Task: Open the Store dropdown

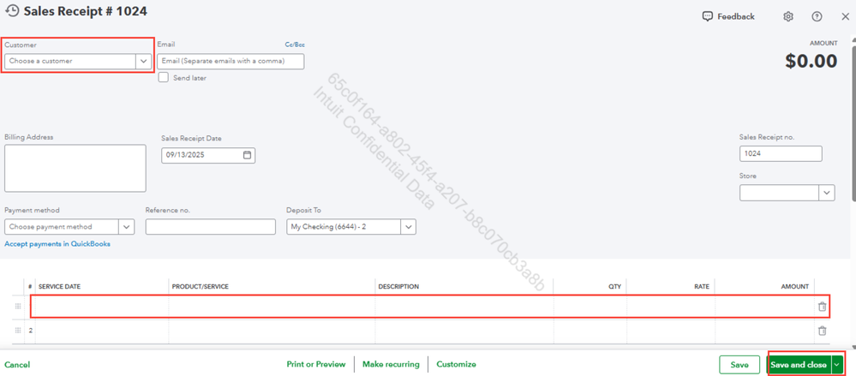Action: point(827,193)
